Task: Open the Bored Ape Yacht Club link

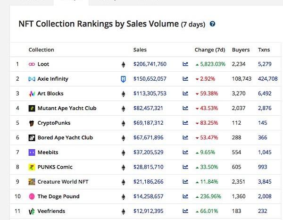Action: (x=65, y=138)
